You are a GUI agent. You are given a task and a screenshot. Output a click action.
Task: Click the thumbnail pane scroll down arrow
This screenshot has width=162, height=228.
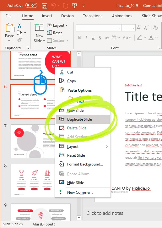(79, 218)
